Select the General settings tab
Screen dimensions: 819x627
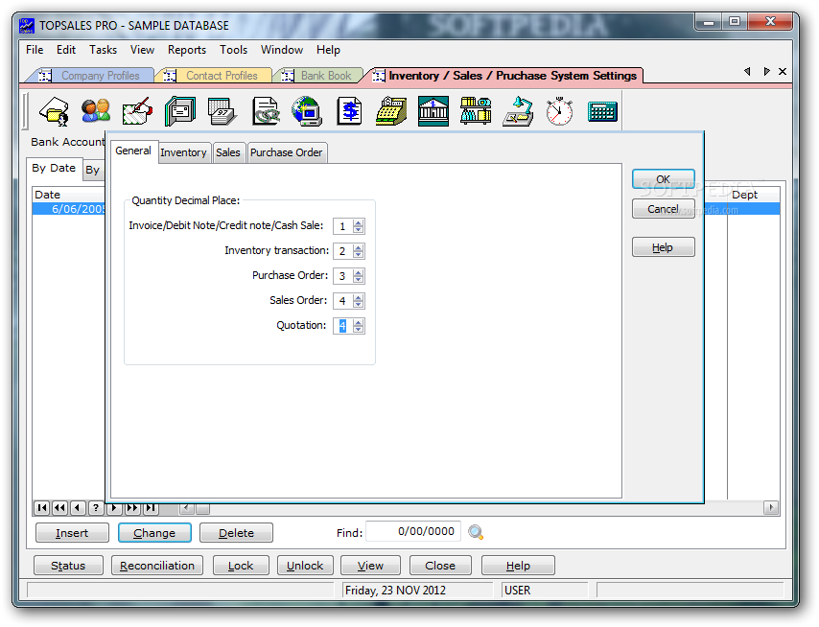(x=133, y=151)
